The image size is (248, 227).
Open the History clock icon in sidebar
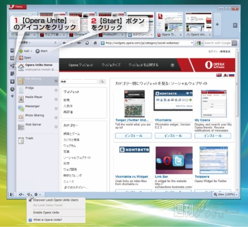12,89
